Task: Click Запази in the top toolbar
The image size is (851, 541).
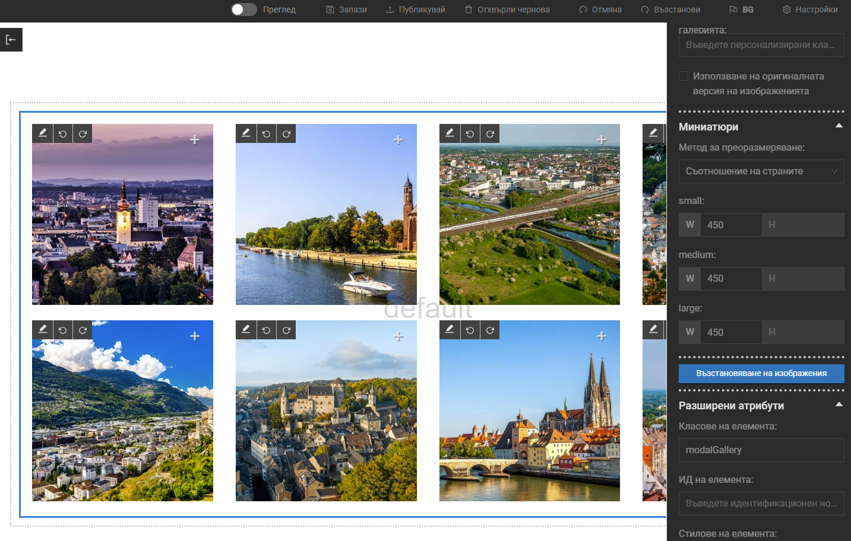Action: (x=346, y=9)
